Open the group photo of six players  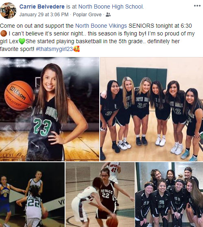[152, 109]
